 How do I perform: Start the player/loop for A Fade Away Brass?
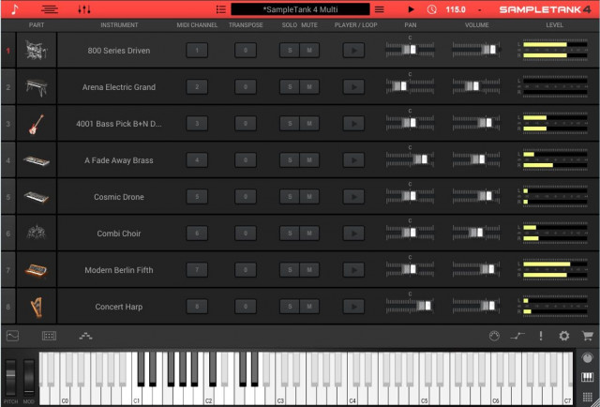click(353, 160)
